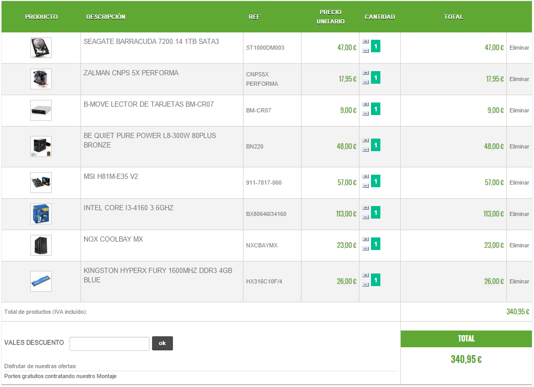Decrease quantity of Intel Core i3-4160
Screen dimensions: 534x387
[x=365, y=217]
